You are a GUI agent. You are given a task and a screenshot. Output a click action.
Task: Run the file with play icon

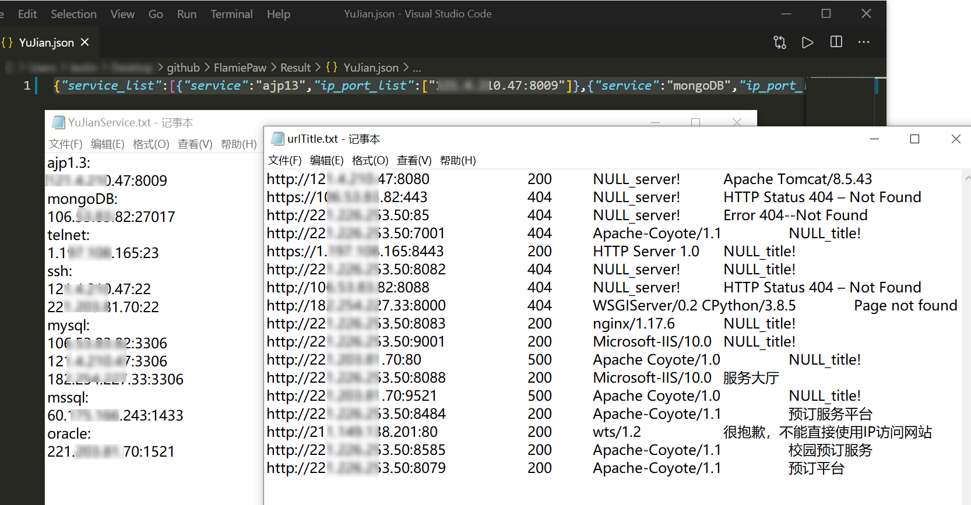pyautogui.click(x=807, y=42)
